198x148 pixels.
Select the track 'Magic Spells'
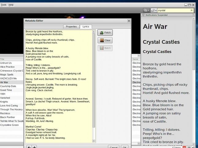click(x=12, y=75)
